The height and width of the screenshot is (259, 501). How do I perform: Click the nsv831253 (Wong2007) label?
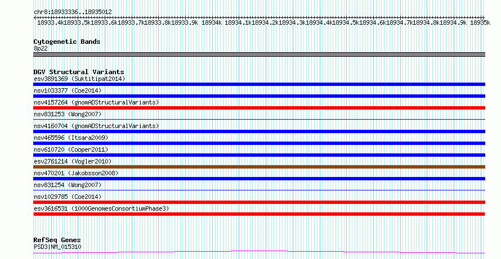click(68, 114)
